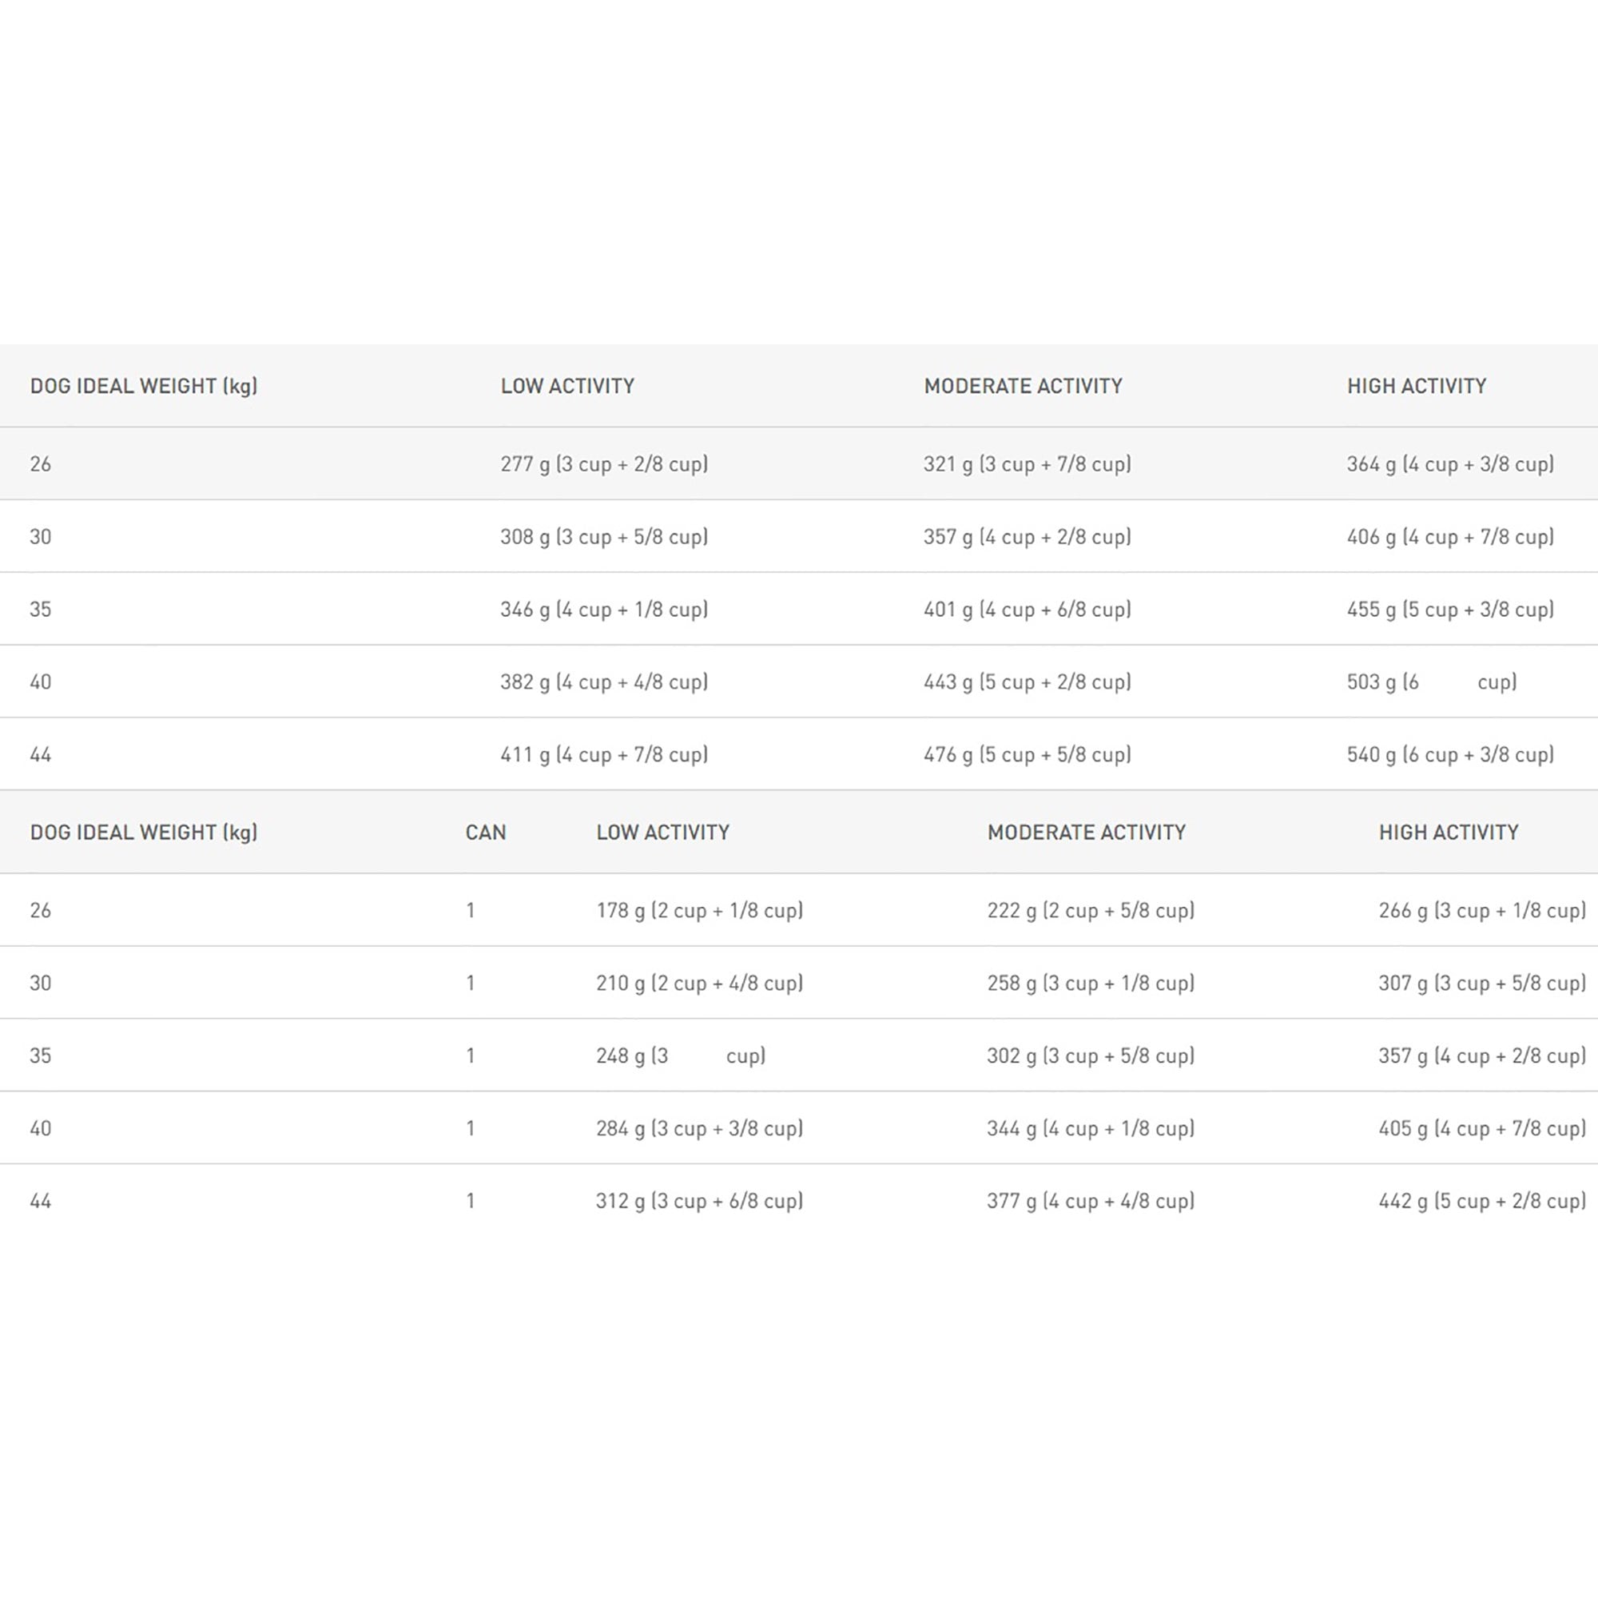Image resolution: width=1598 pixels, height=1598 pixels.
Task: Click the 346 g (4 cup + 1/8 cup) cell
Action: click(x=604, y=610)
